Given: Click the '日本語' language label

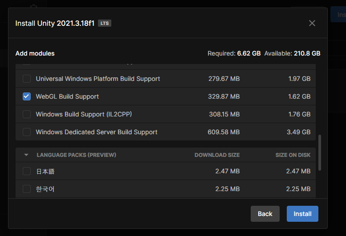Looking at the screenshot, I should (45, 171).
